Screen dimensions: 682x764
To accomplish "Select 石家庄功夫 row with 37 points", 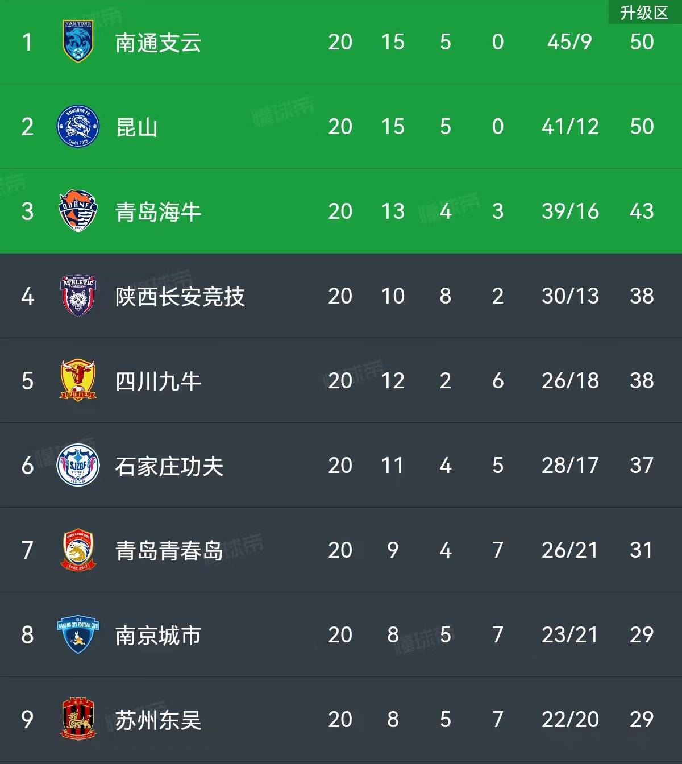I will point(341,465).
